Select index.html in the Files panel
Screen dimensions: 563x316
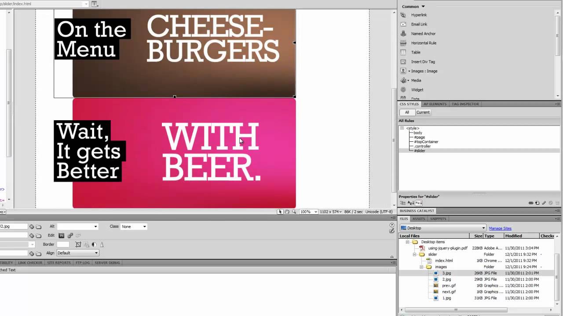coord(444,261)
